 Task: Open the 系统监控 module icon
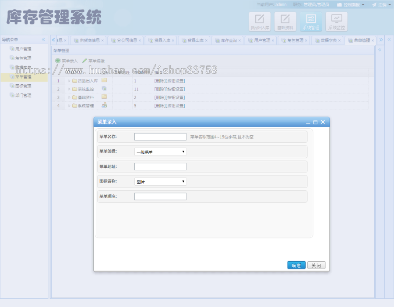pyautogui.click(x=336, y=21)
